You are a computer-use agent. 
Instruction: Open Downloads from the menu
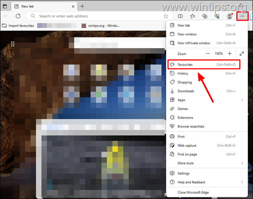(x=207, y=91)
